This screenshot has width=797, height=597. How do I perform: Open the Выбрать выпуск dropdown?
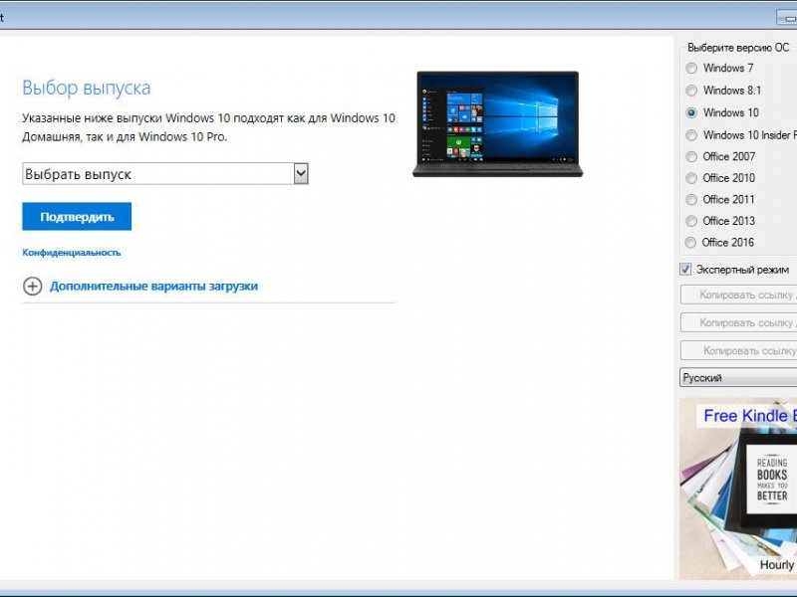[165, 173]
